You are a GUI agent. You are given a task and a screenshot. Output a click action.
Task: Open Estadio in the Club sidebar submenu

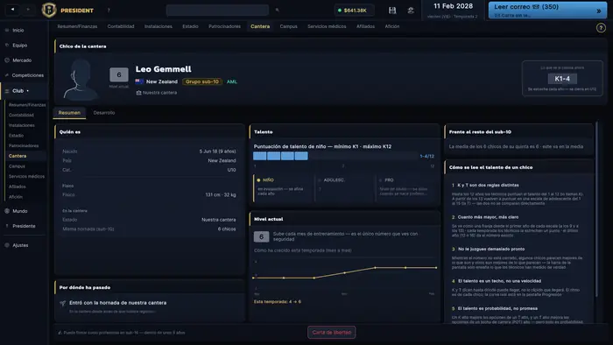point(16,136)
